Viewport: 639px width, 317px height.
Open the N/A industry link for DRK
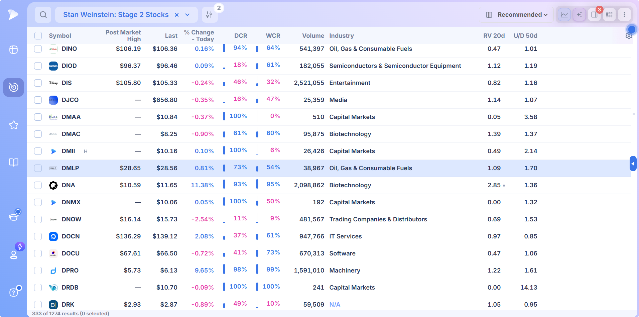tap(335, 305)
